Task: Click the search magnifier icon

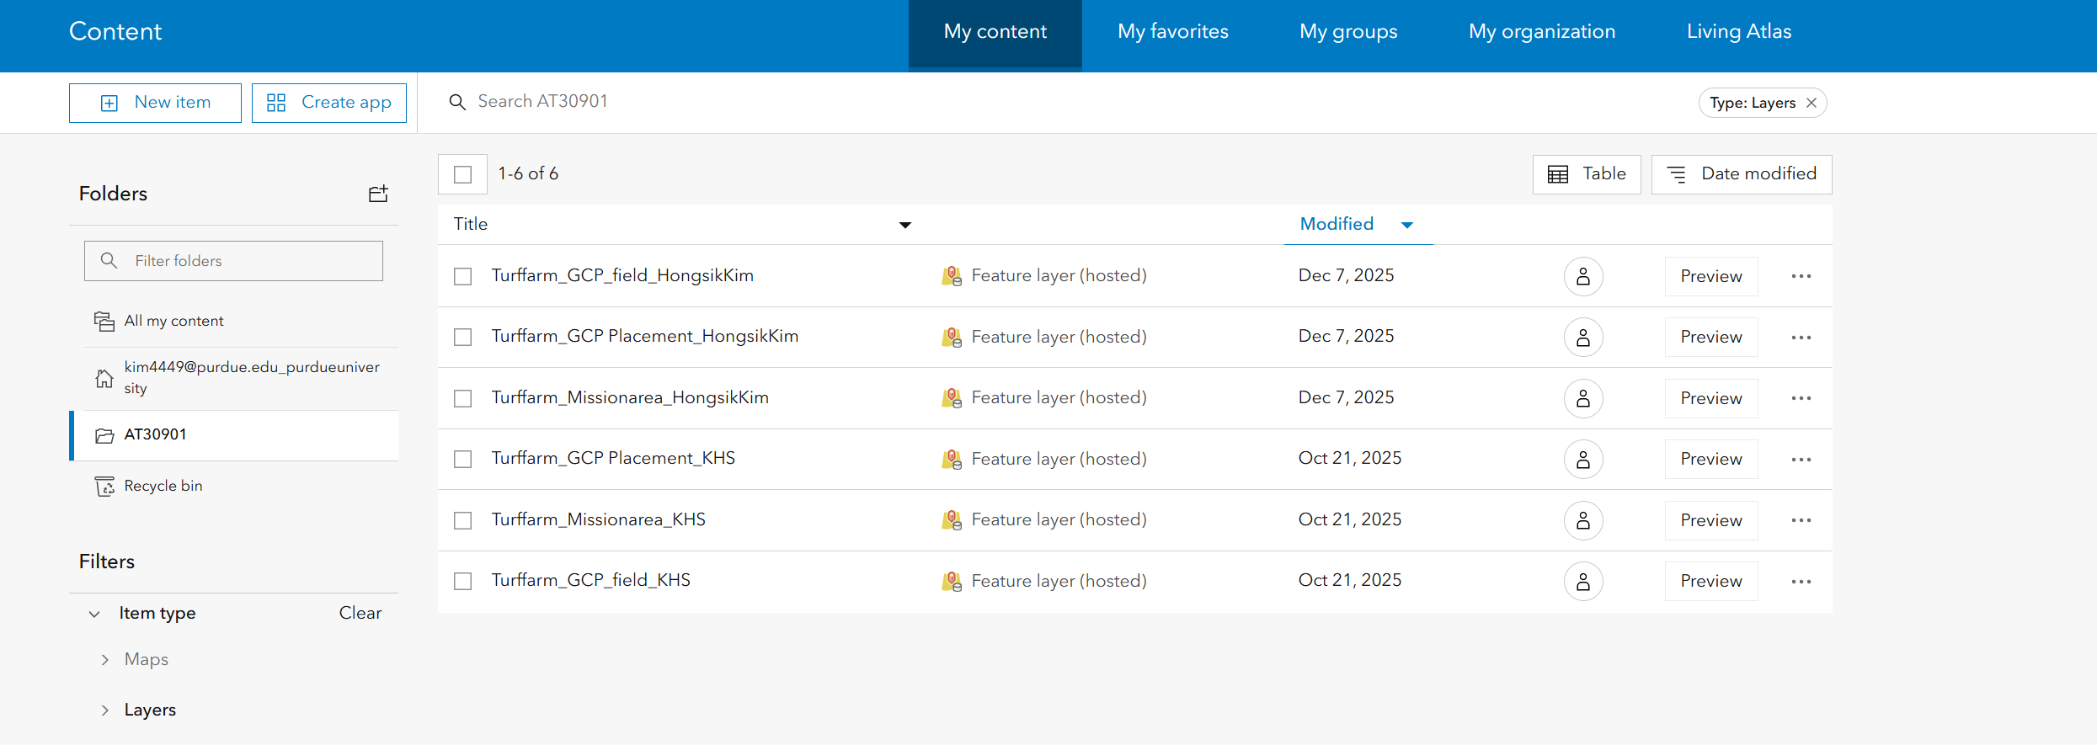Action: [x=457, y=102]
